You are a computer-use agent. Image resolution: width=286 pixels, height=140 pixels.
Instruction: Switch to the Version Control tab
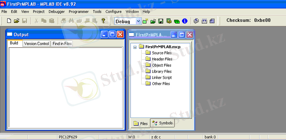pos(36,44)
